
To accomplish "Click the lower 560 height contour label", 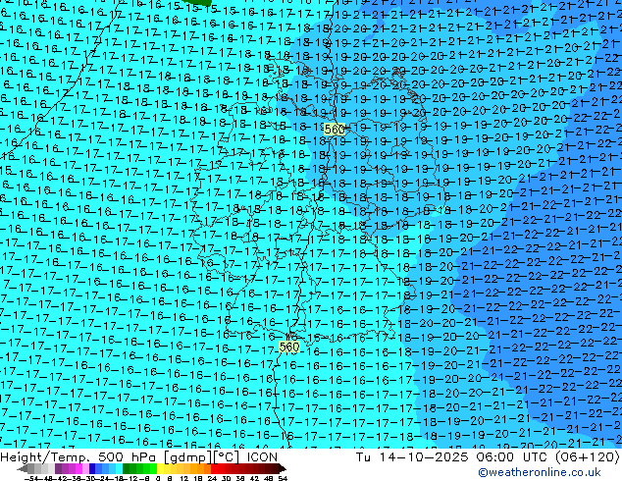I will 288,347.
